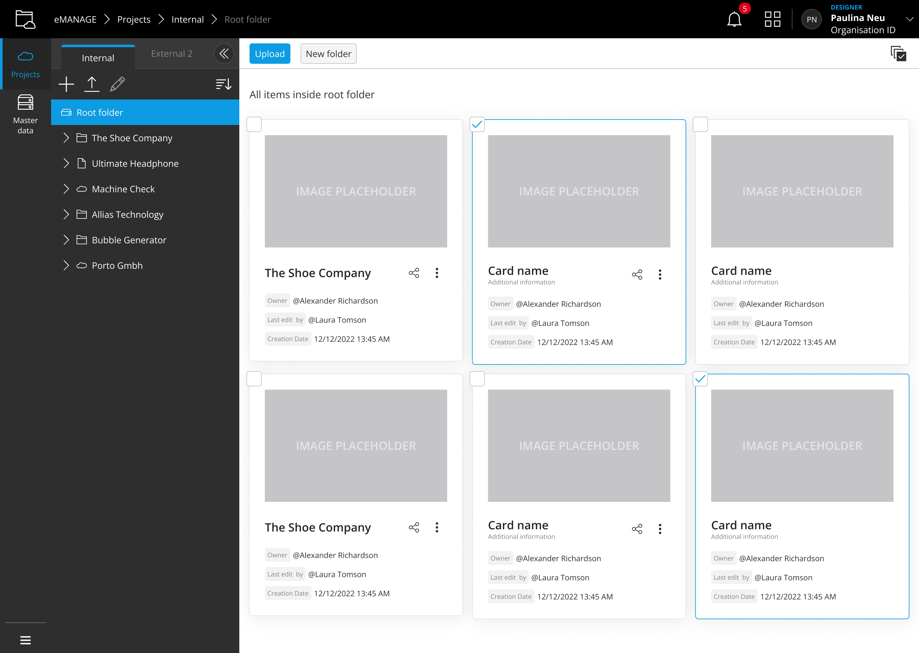Screen dimensions: 919x653
Task: Click the Upload button
Action: pos(270,54)
